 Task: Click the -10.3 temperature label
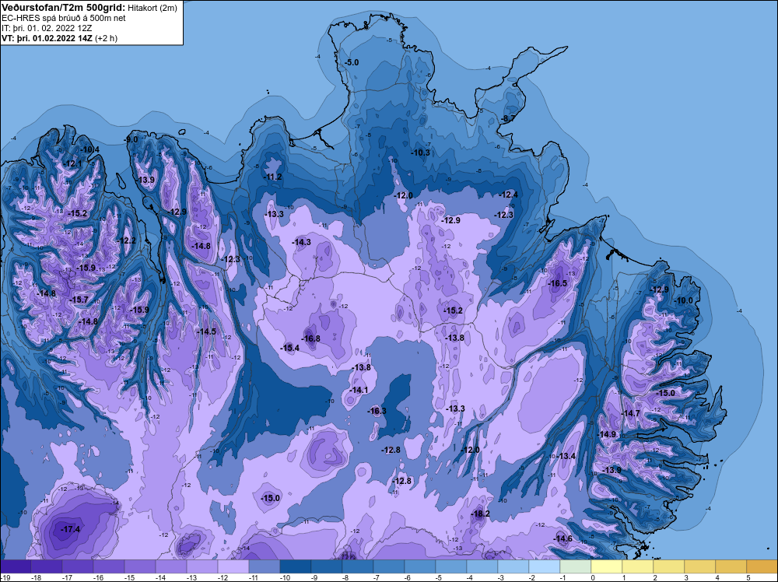pyautogui.click(x=420, y=153)
